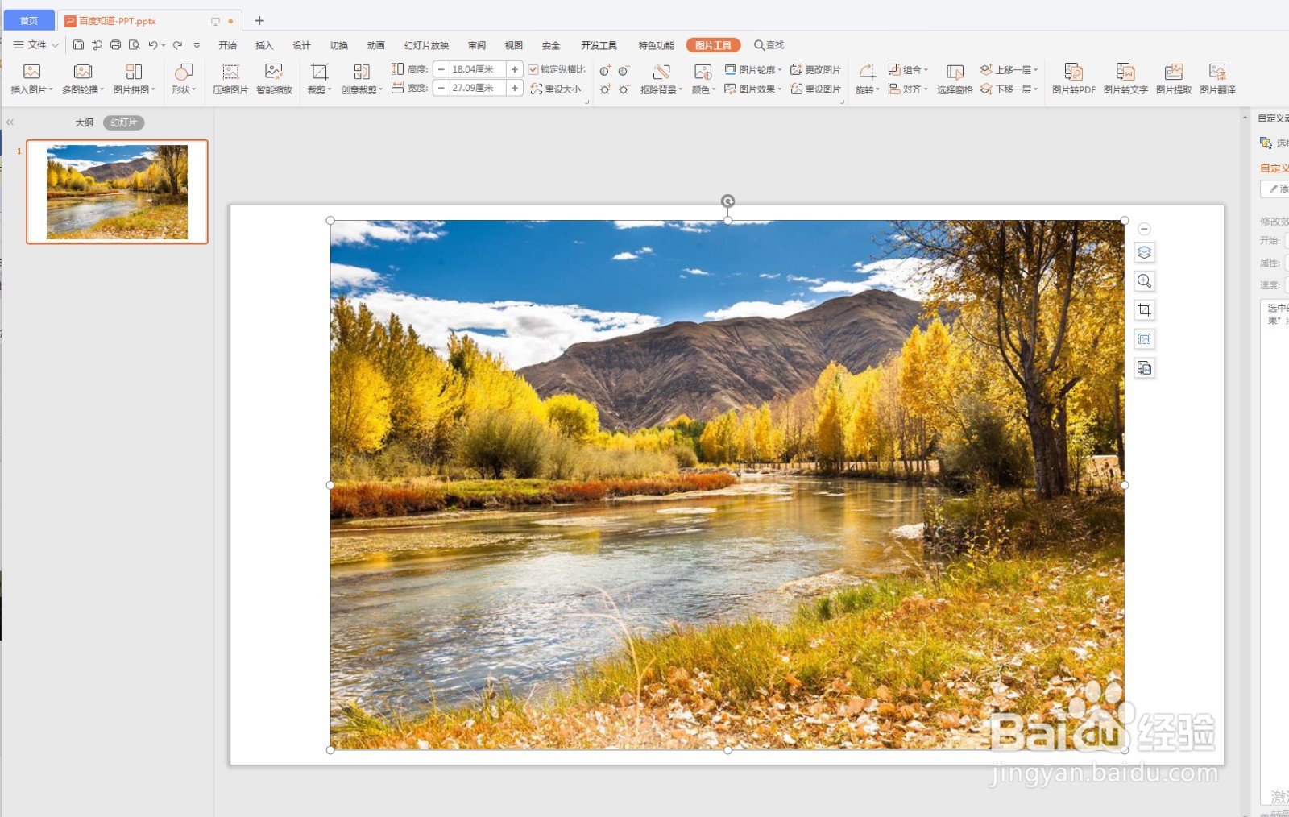
Task: Click width field showing 27.09厘米
Action: click(476, 89)
